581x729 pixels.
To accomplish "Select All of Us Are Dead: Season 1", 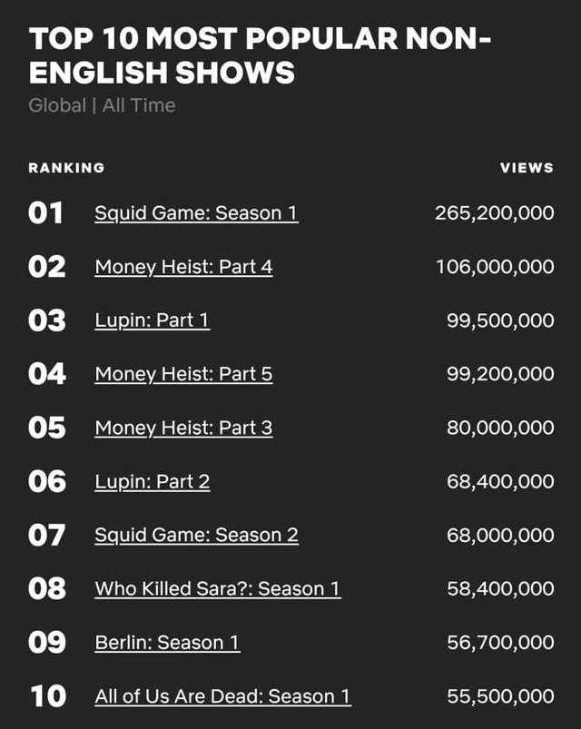I will tap(222, 696).
